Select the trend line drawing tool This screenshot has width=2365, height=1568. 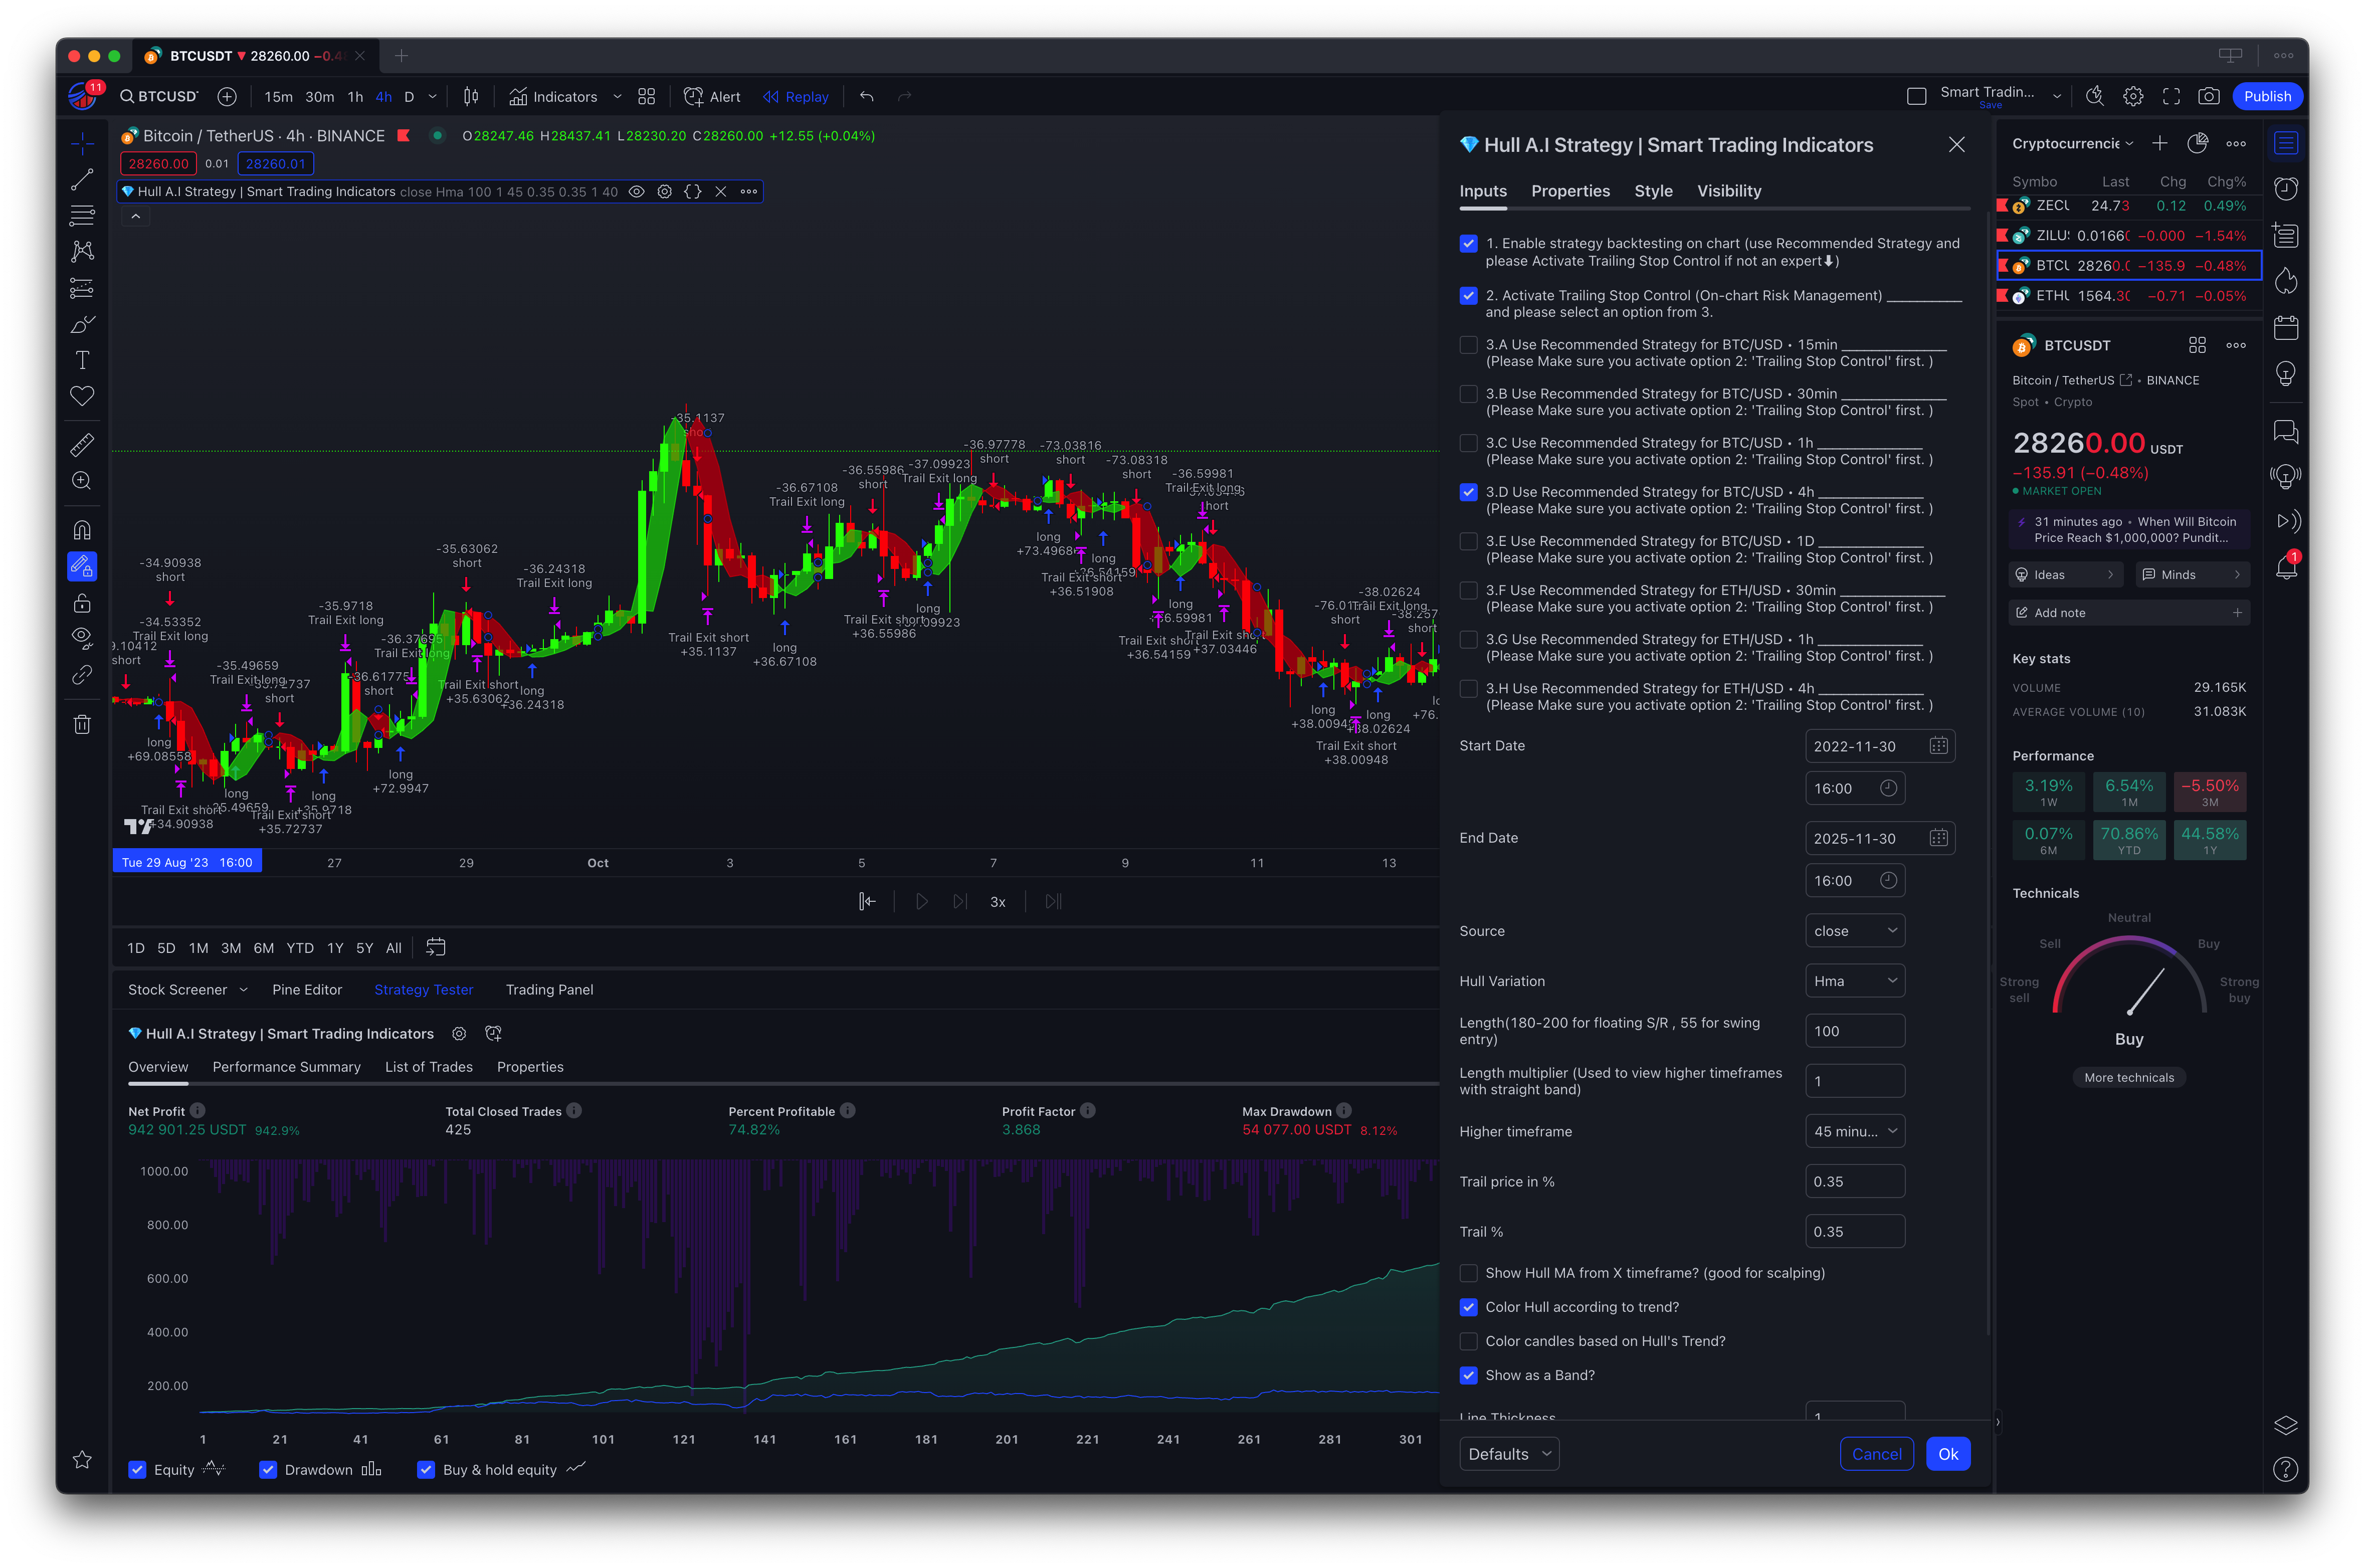(x=82, y=180)
